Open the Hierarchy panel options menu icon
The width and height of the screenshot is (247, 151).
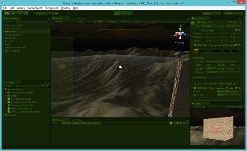48,19
